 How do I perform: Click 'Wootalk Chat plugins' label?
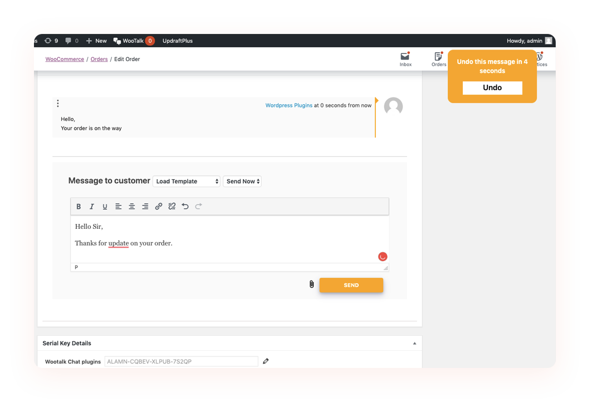(x=73, y=362)
